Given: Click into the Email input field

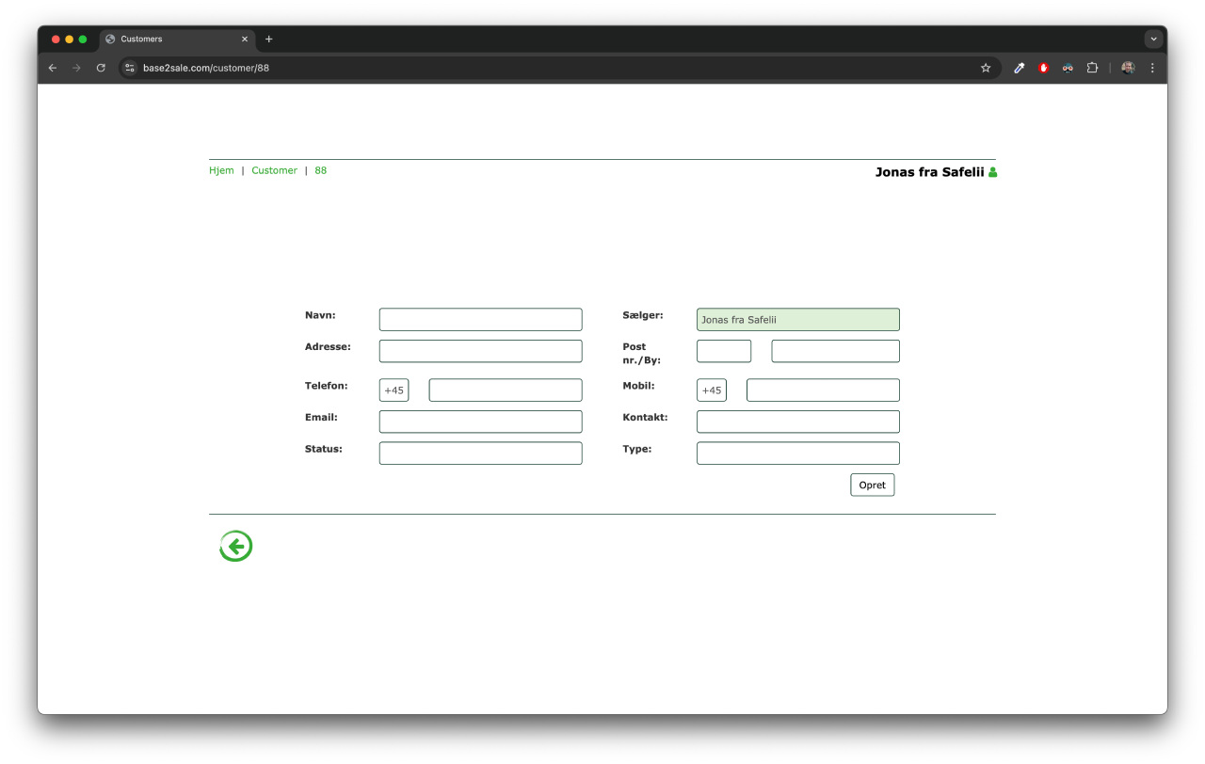Looking at the screenshot, I should (x=480, y=422).
